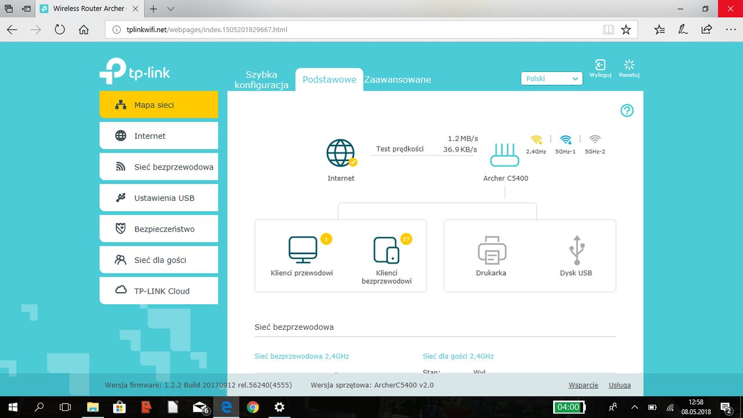Click the Usługa footer link

tap(619, 385)
